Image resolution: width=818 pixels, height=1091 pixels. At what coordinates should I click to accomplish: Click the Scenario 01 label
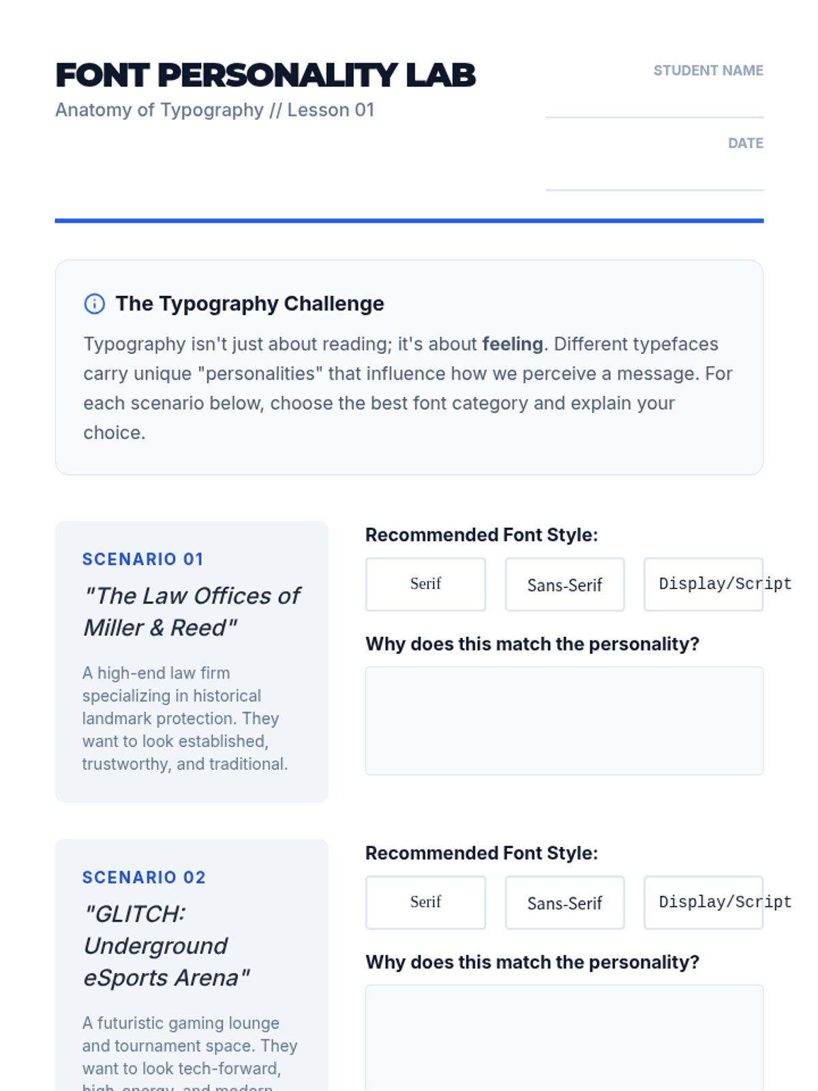click(143, 559)
